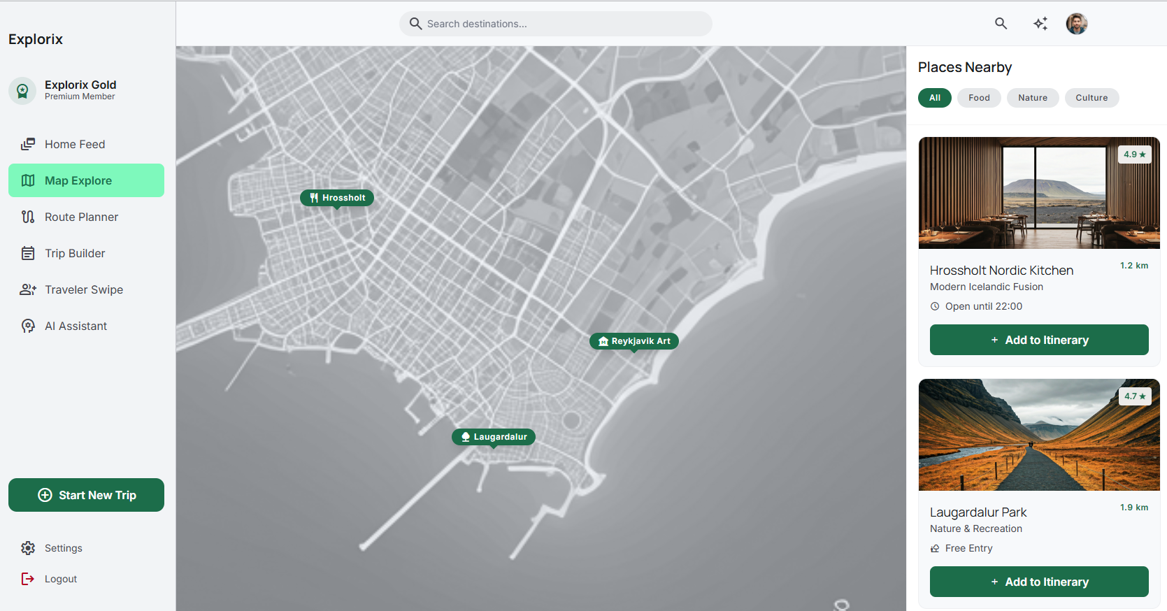
Task: Click the Laugardalur Park title
Action: (978, 512)
